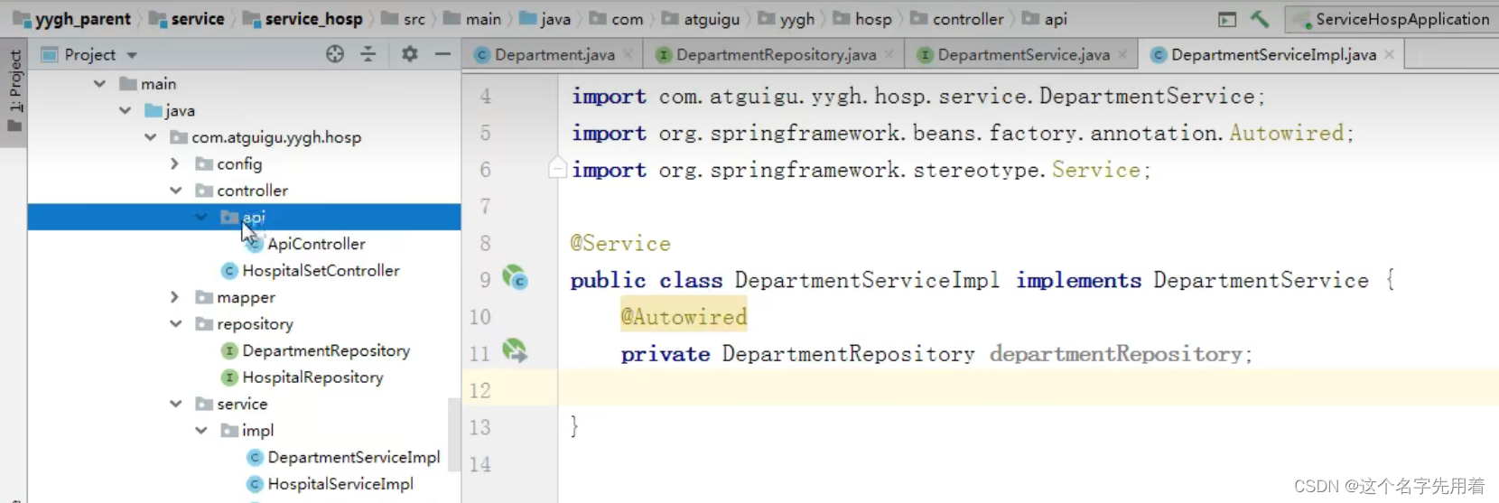This screenshot has height=503, width=1499.
Task: Switch to the Department.java tab
Action: [x=554, y=55]
